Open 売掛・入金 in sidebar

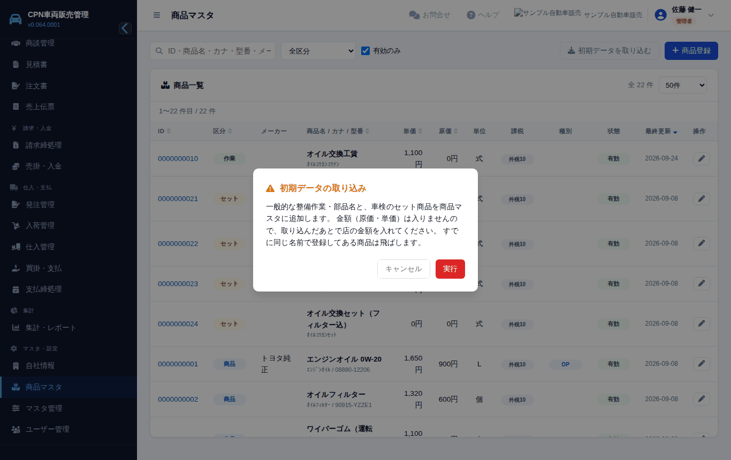click(68, 166)
